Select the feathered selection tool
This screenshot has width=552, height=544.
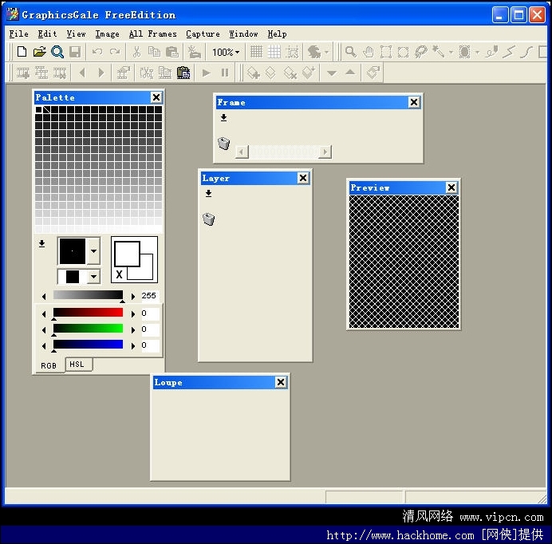(x=465, y=52)
